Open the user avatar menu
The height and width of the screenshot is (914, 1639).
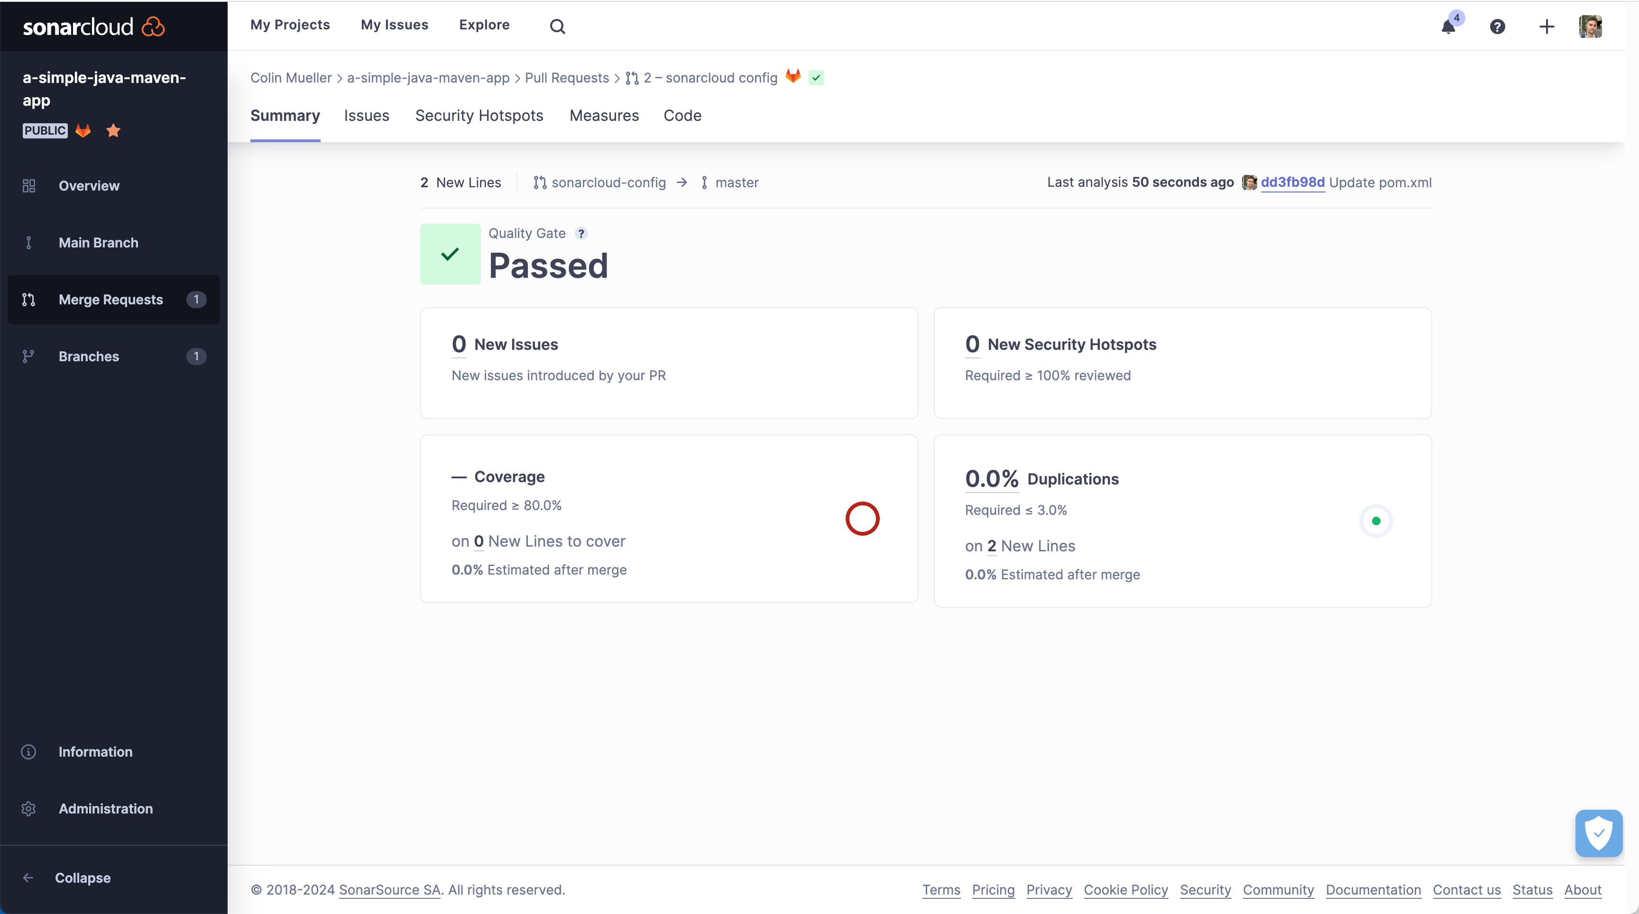click(1591, 26)
